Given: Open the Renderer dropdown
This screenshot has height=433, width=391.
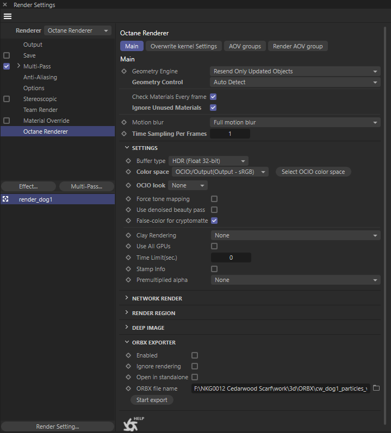Looking at the screenshot, I should point(77,31).
